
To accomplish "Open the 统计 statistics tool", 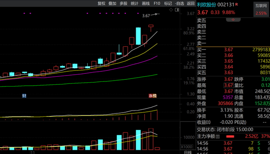I will click(x=135, y=3).
